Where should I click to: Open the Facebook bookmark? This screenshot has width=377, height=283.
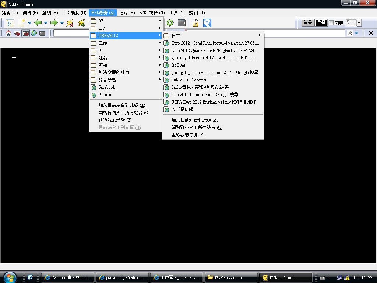(x=126, y=87)
